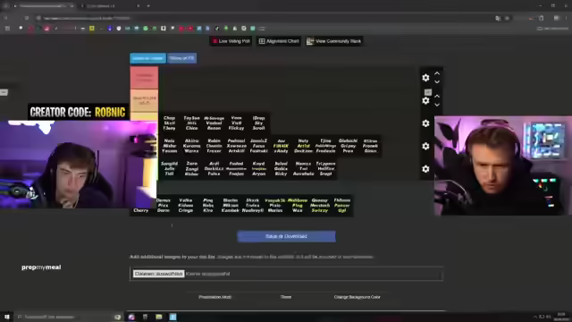
Task: Select the Robin team tile
Action: [214, 146]
